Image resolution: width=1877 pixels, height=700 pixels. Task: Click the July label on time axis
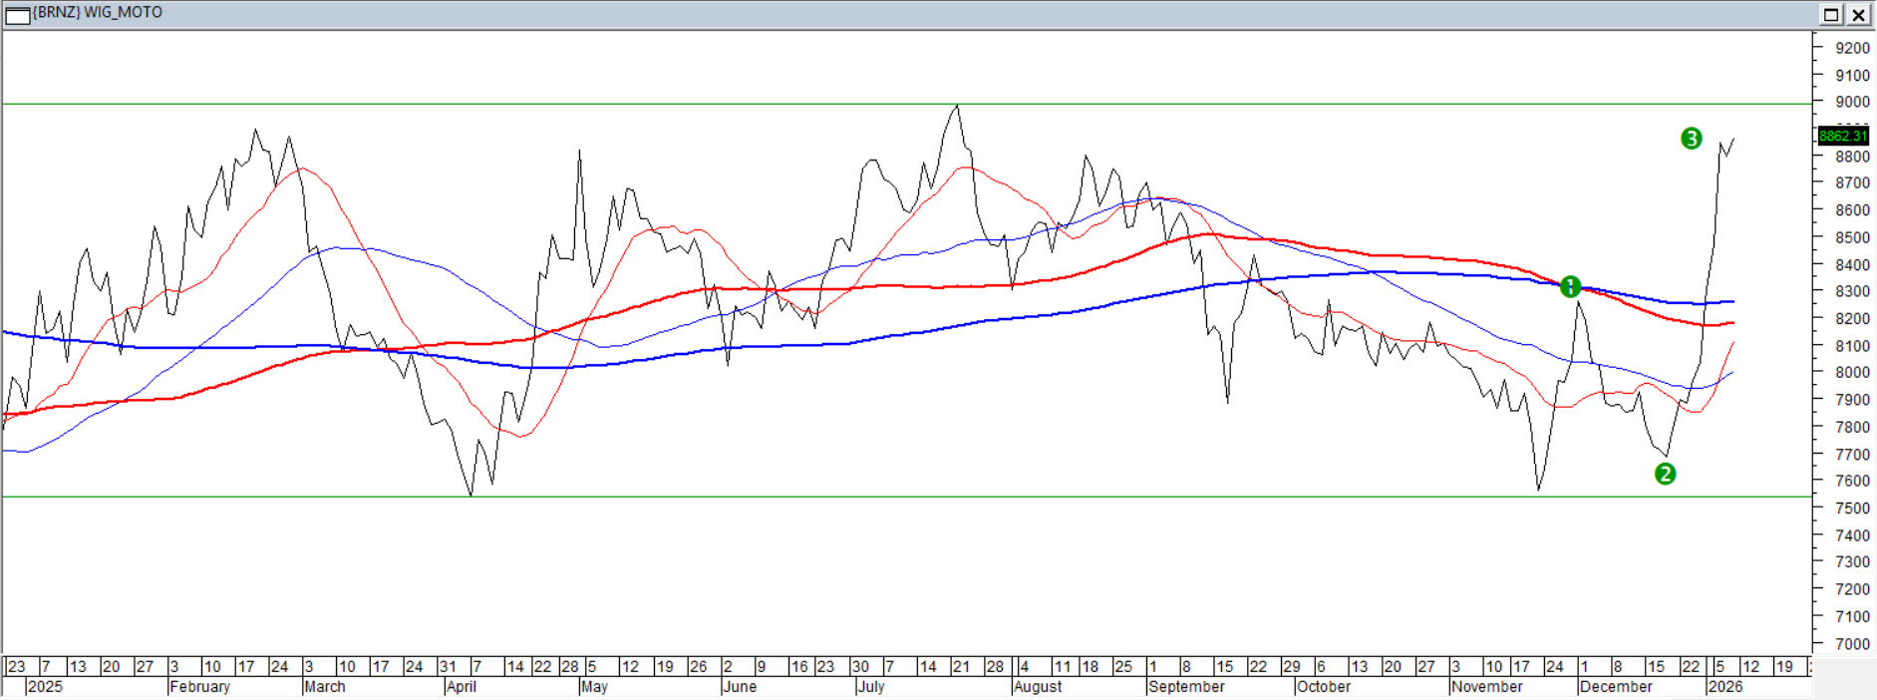(871, 687)
